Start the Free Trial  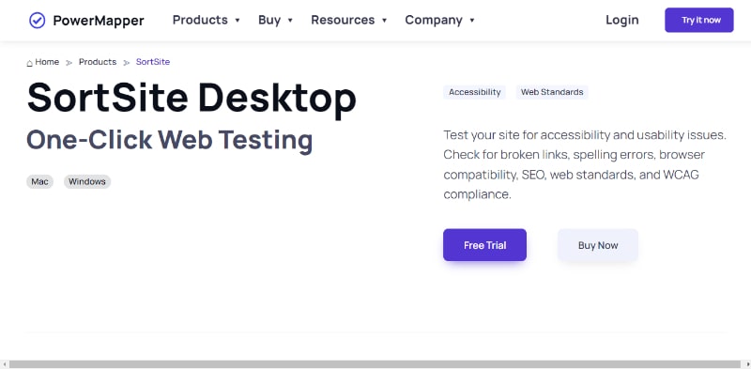click(x=484, y=245)
